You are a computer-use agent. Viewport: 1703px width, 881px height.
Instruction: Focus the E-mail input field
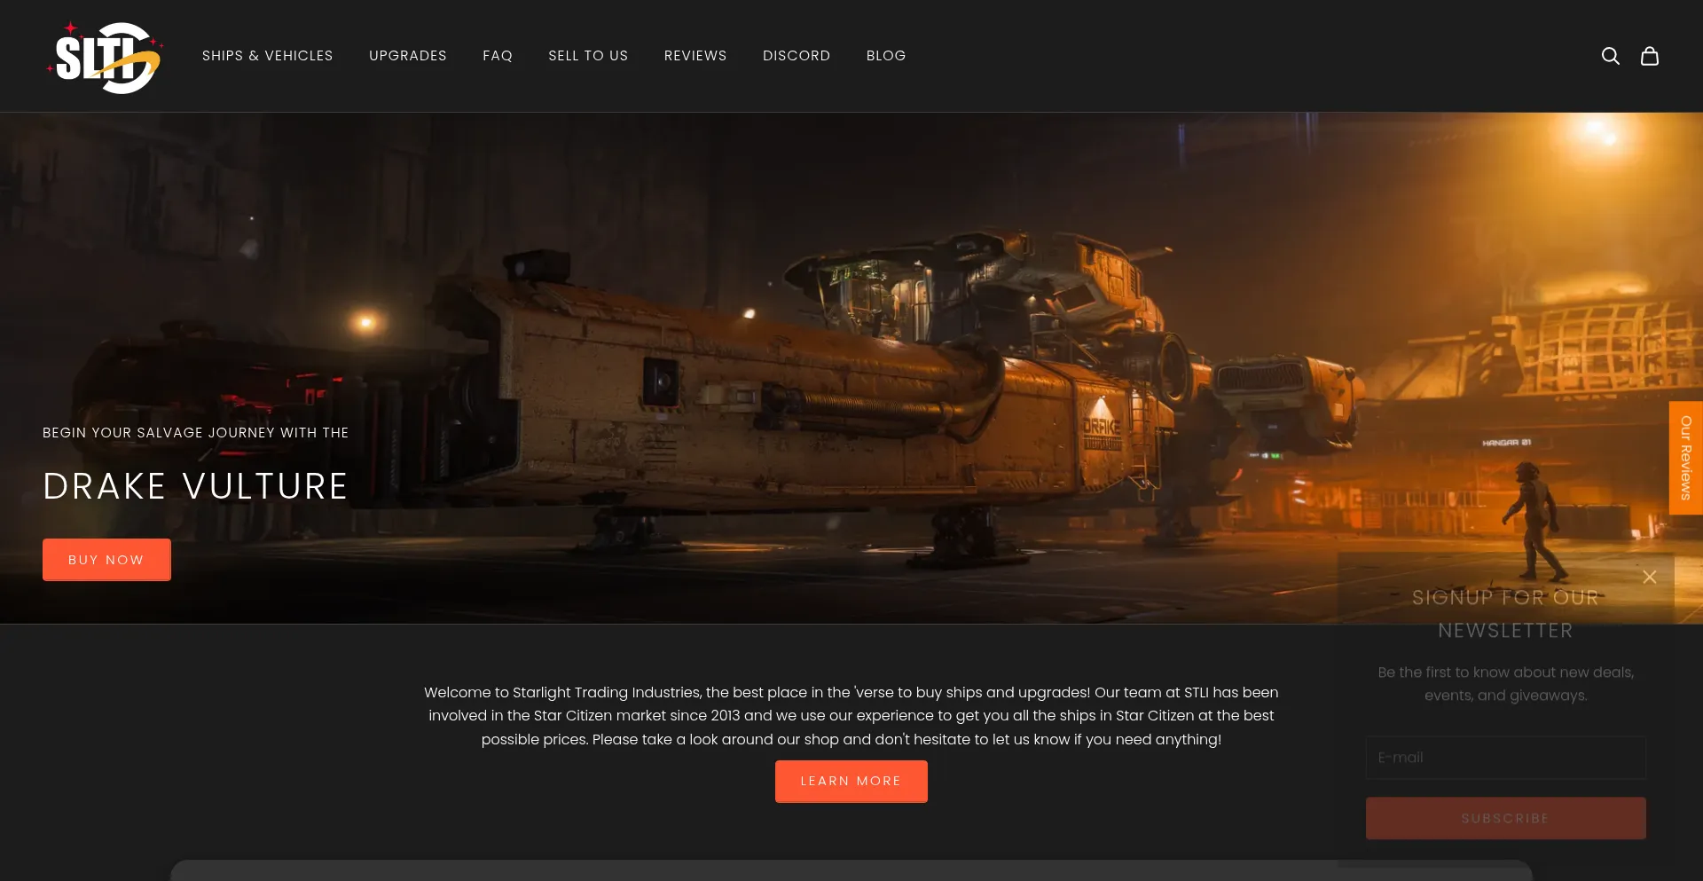coord(1505,758)
